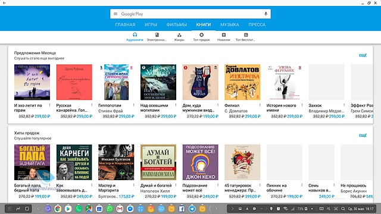Image resolution: width=381 pixels, height=214 pixels.
Task: Open Telegram from the taskbar
Action: click(192, 209)
